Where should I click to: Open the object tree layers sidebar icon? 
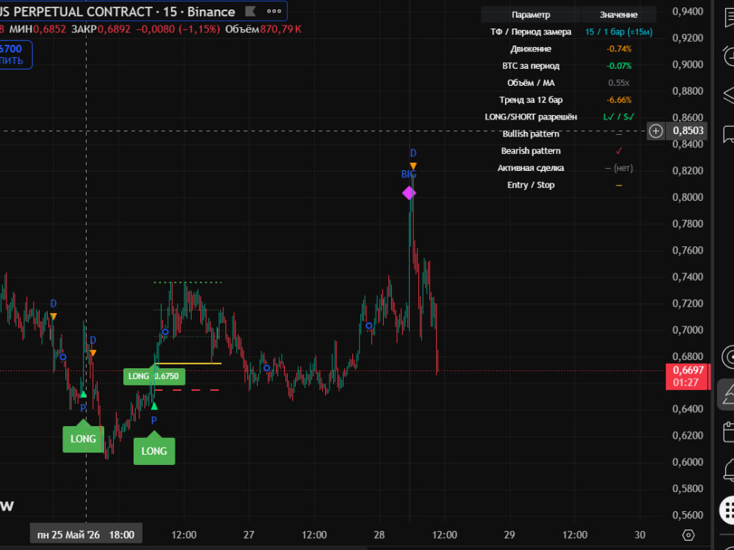coord(730,95)
